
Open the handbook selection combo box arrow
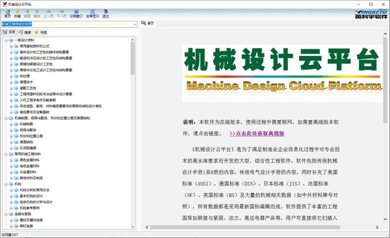tap(135, 24)
